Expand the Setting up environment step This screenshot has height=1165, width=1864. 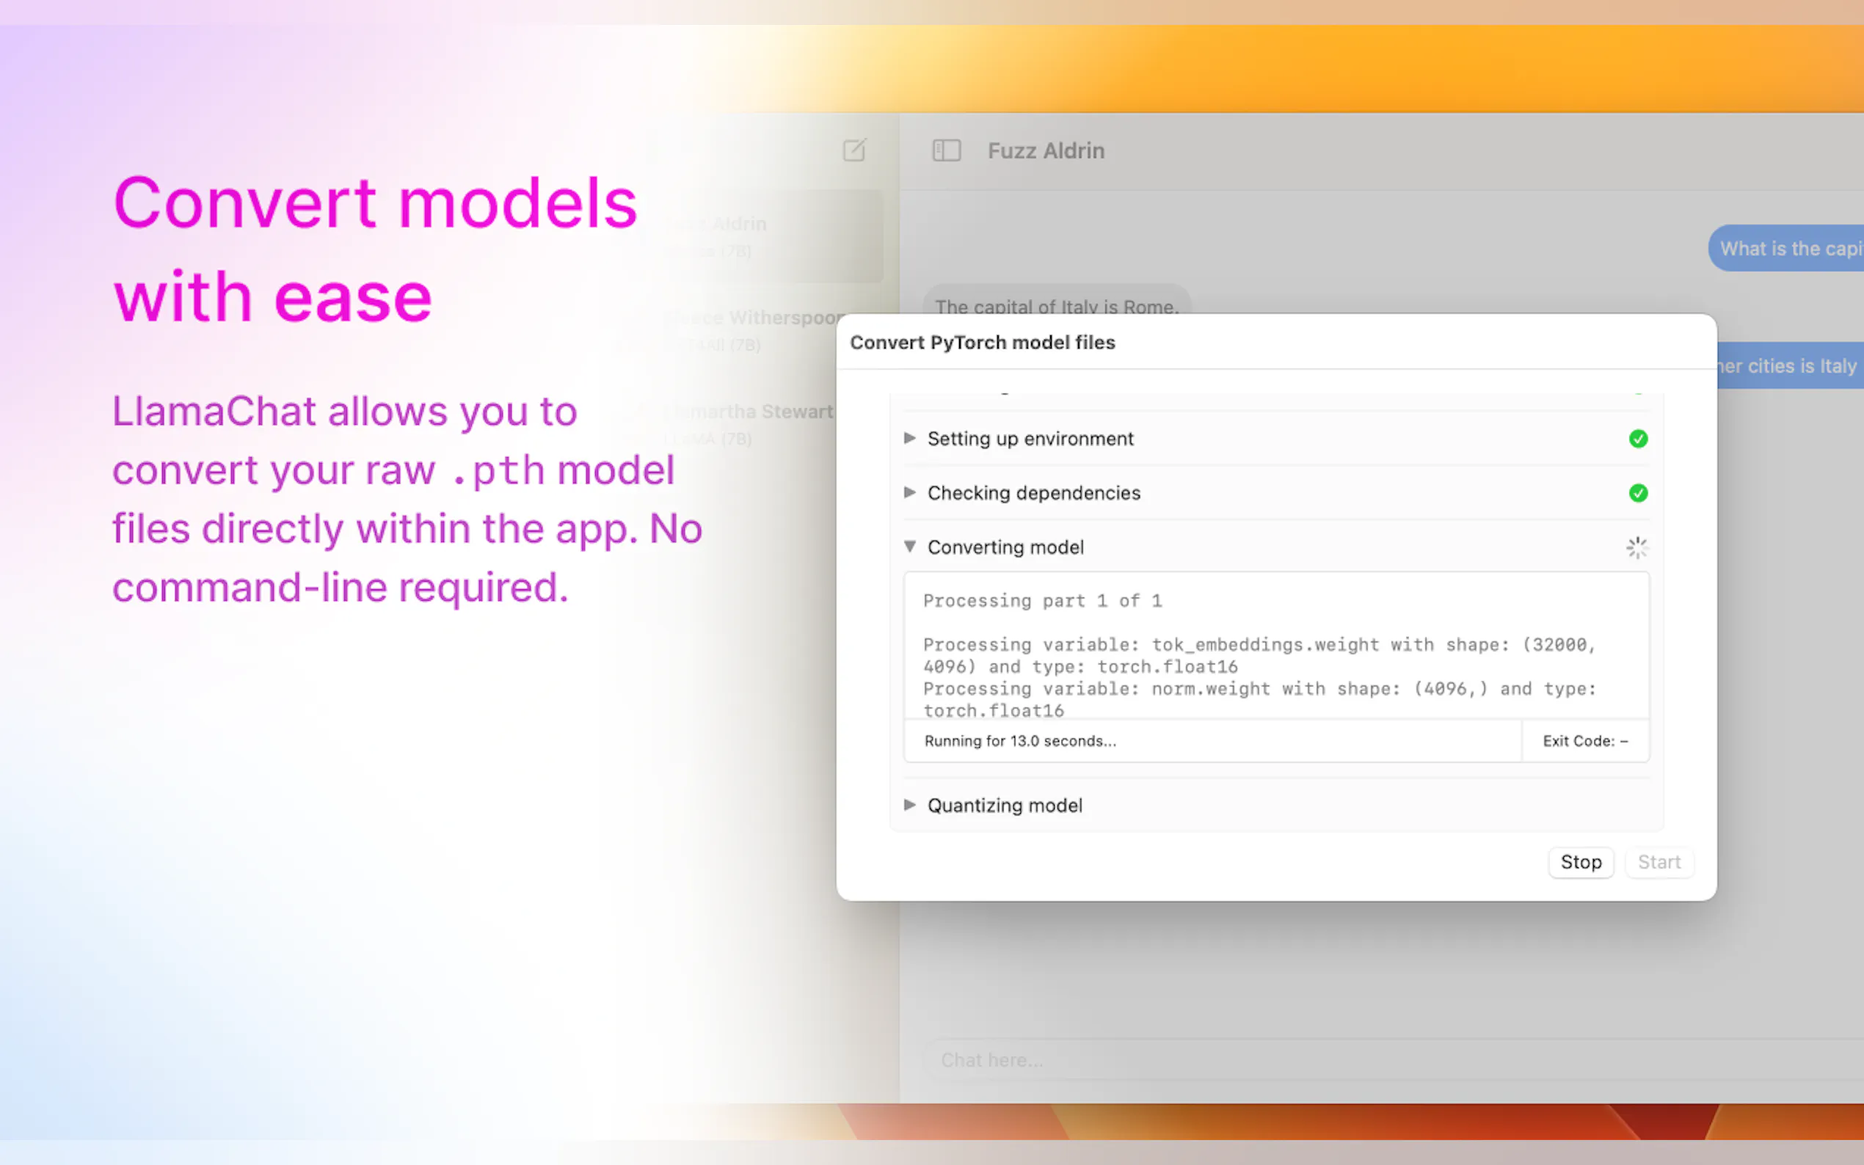910,439
